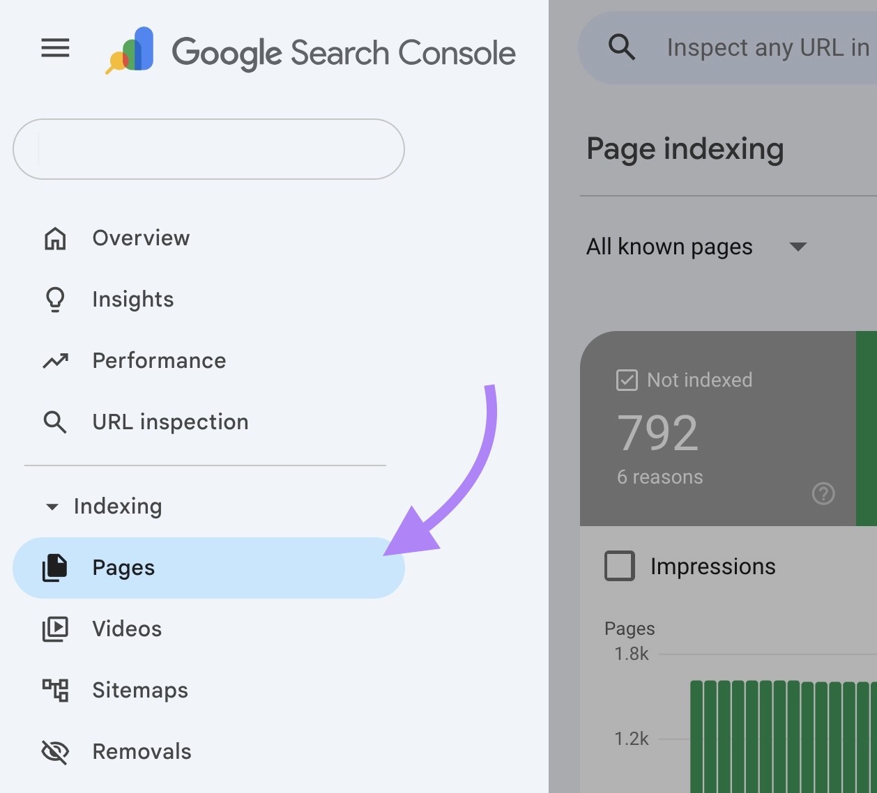Select the Overview home icon
Image resolution: width=877 pixels, height=793 pixels.
(x=55, y=238)
